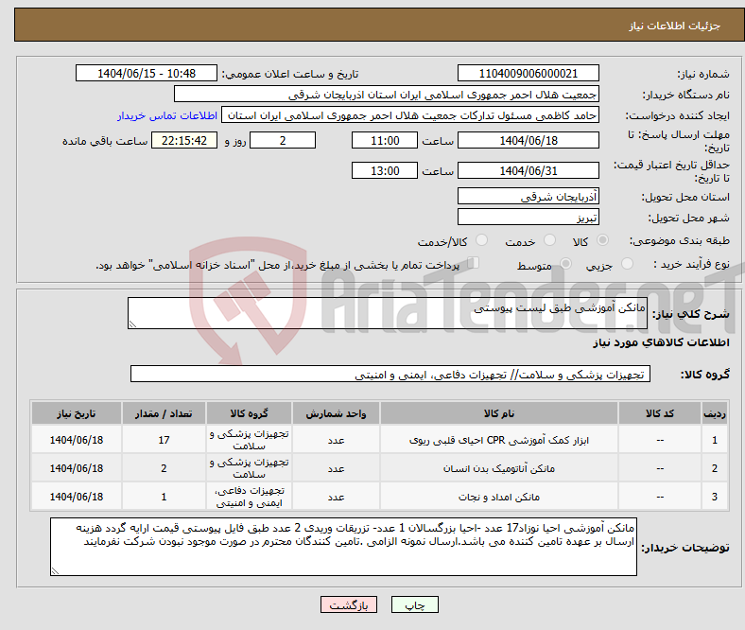This screenshot has height=630, width=745.
Task: Click the resize grip of buyer notes textarea
Action: click(55, 571)
